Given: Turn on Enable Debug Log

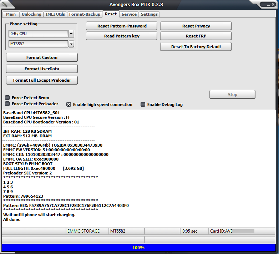Looking at the screenshot, I should coord(143,105).
